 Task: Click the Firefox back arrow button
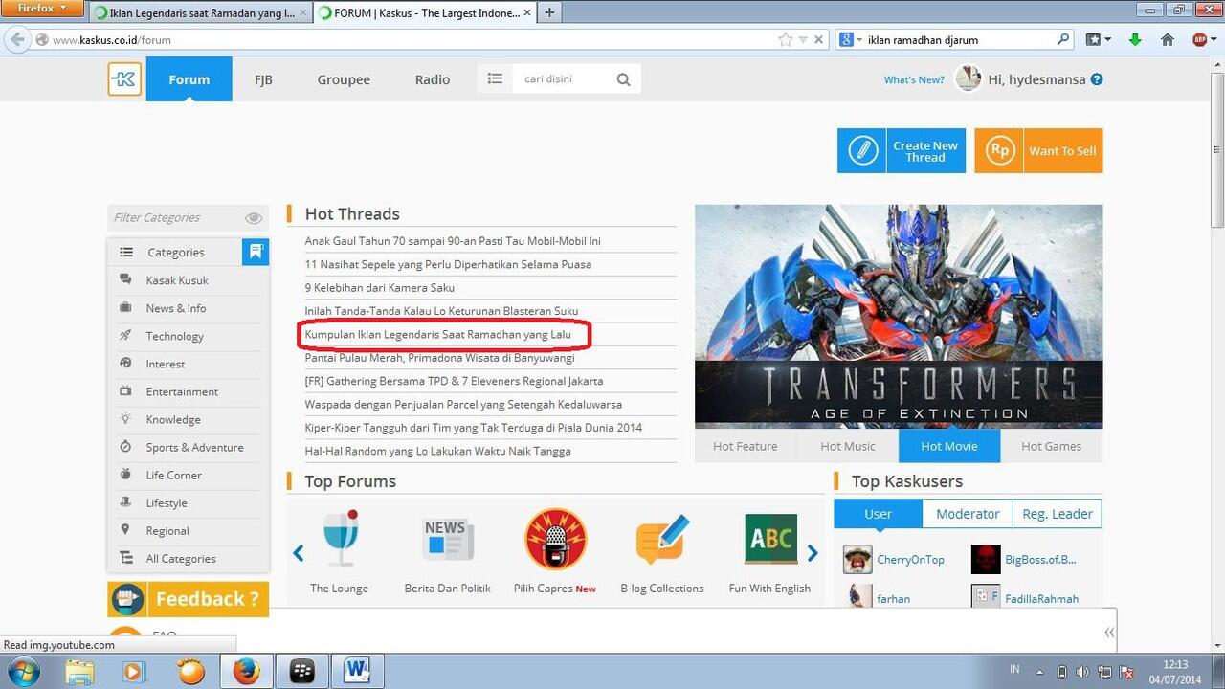pyautogui.click(x=16, y=39)
